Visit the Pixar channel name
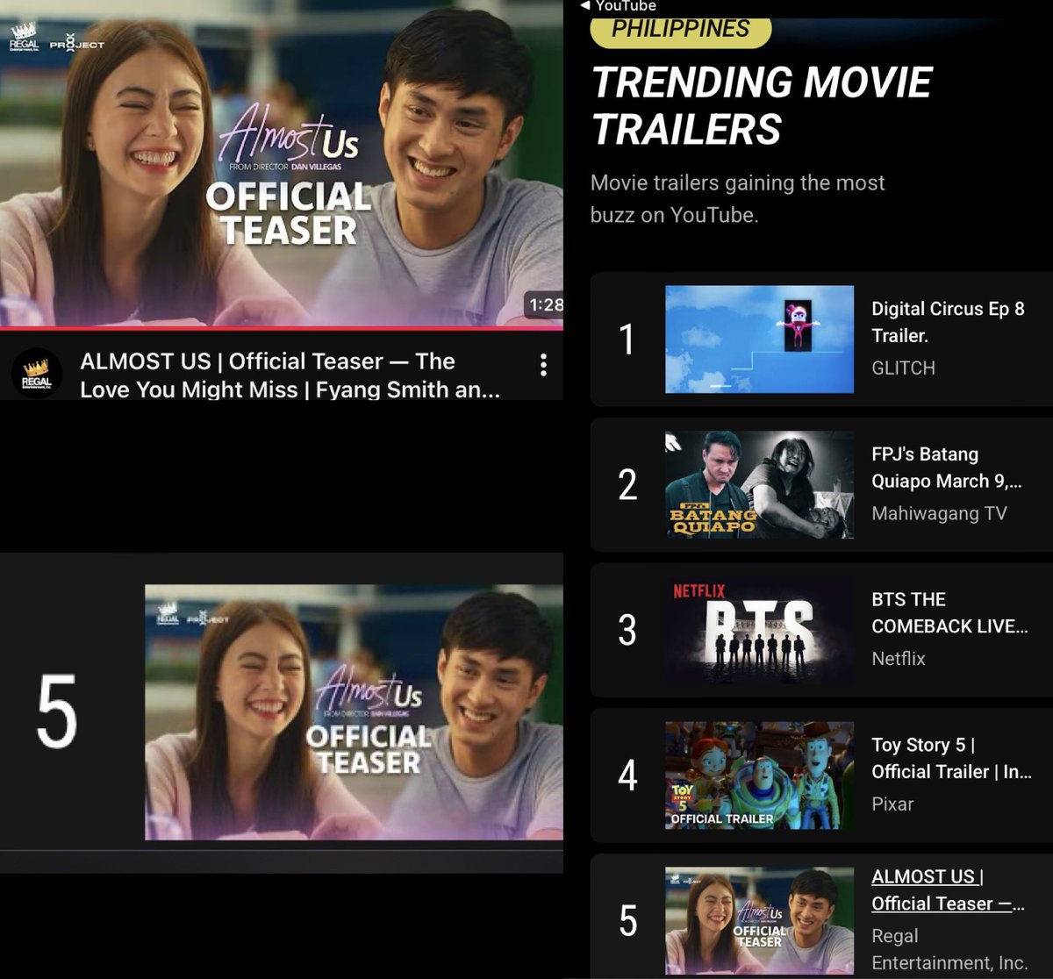 (x=892, y=804)
